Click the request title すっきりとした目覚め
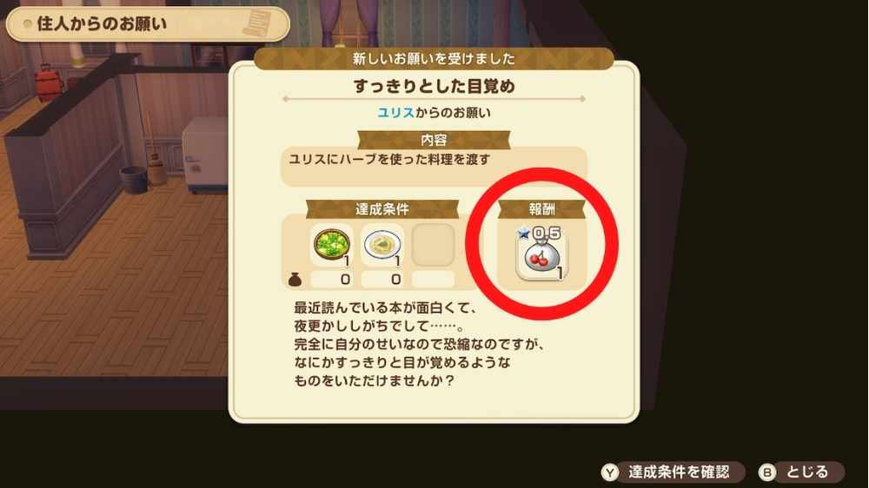The height and width of the screenshot is (488, 869). (434, 86)
